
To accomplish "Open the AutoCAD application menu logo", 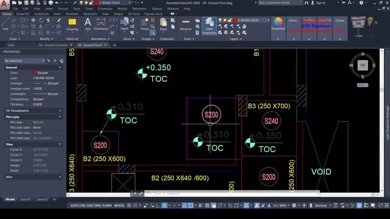I will pos(4,4).
